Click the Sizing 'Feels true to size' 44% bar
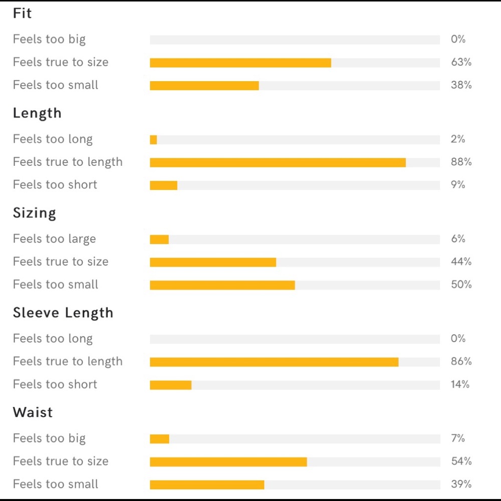Image resolution: width=501 pixels, height=501 pixels. click(295, 263)
